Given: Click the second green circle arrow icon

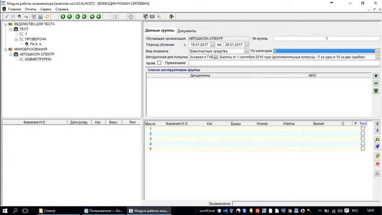Looking at the screenshot, I should pos(69,17).
